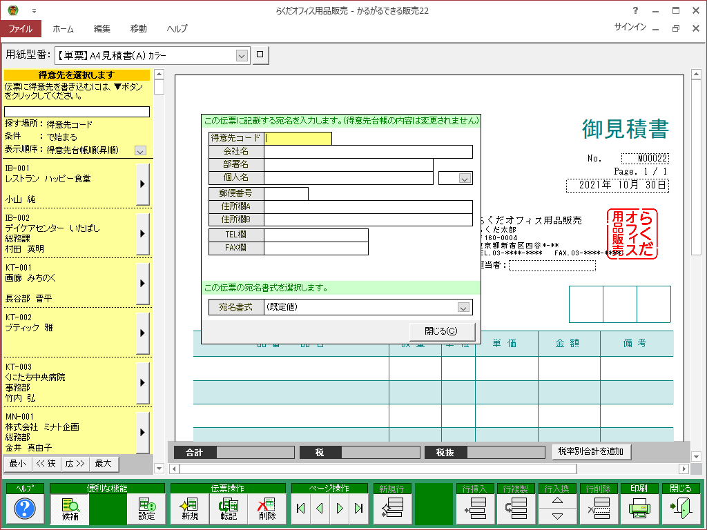Click the 候補 candidates icon
707x530 pixels.
tap(70, 509)
